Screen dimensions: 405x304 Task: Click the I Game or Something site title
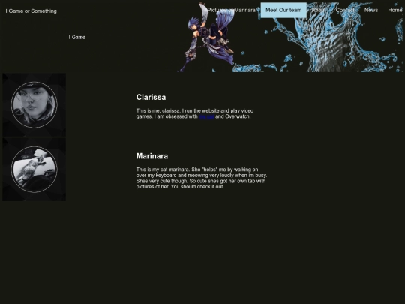pyautogui.click(x=31, y=11)
